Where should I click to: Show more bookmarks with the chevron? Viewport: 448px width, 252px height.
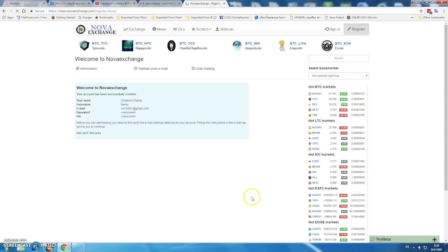pos(412,17)
